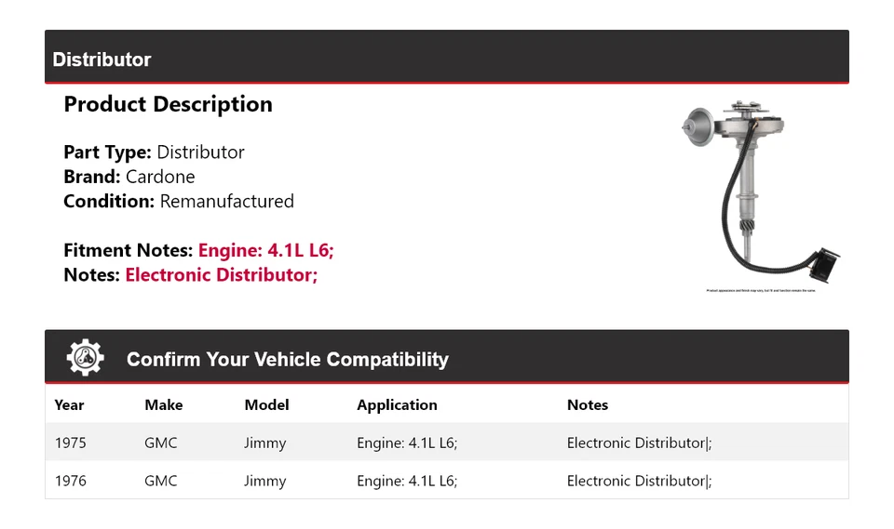Select the Make column header
Viewport: 894px width, 529px height.
(x=163, y=404)
